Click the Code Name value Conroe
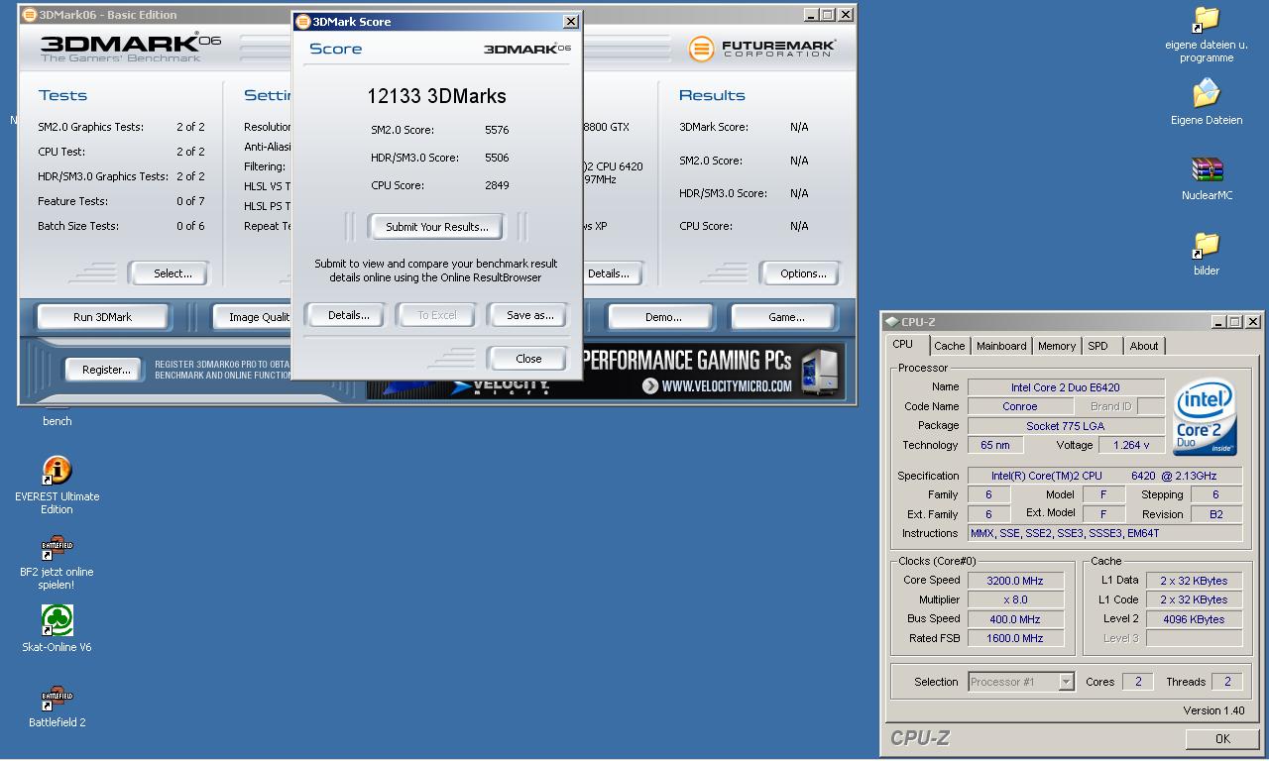The image size is (1269, 761). tap(1020, 406)
